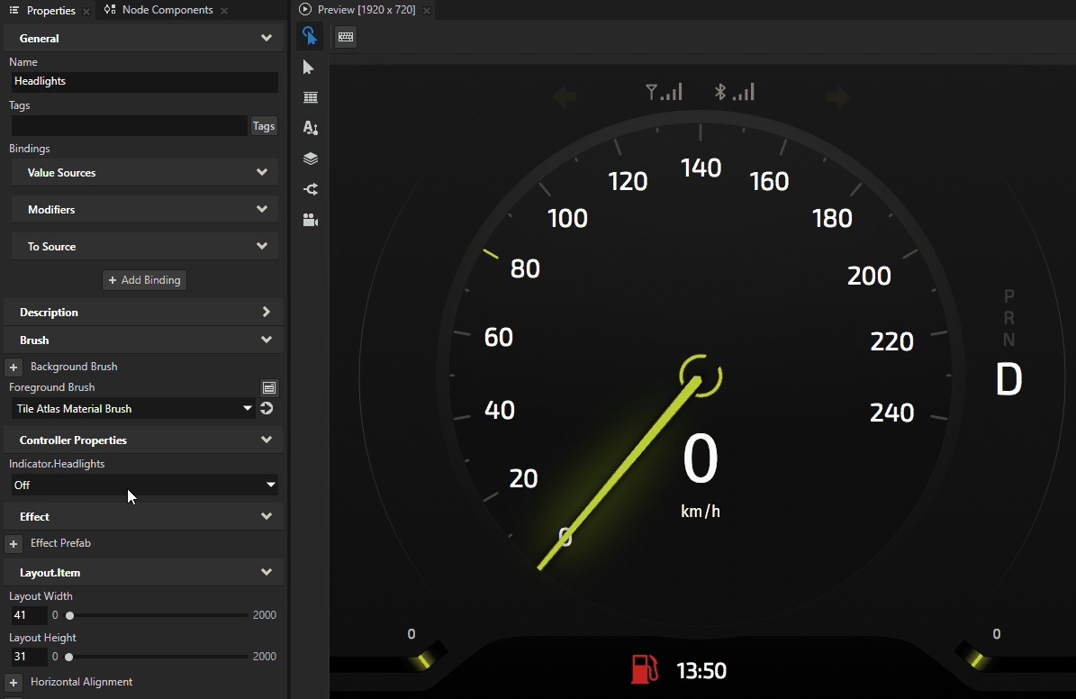Click the Layout Width slider
1076x699 pixels.
[158, 615]
